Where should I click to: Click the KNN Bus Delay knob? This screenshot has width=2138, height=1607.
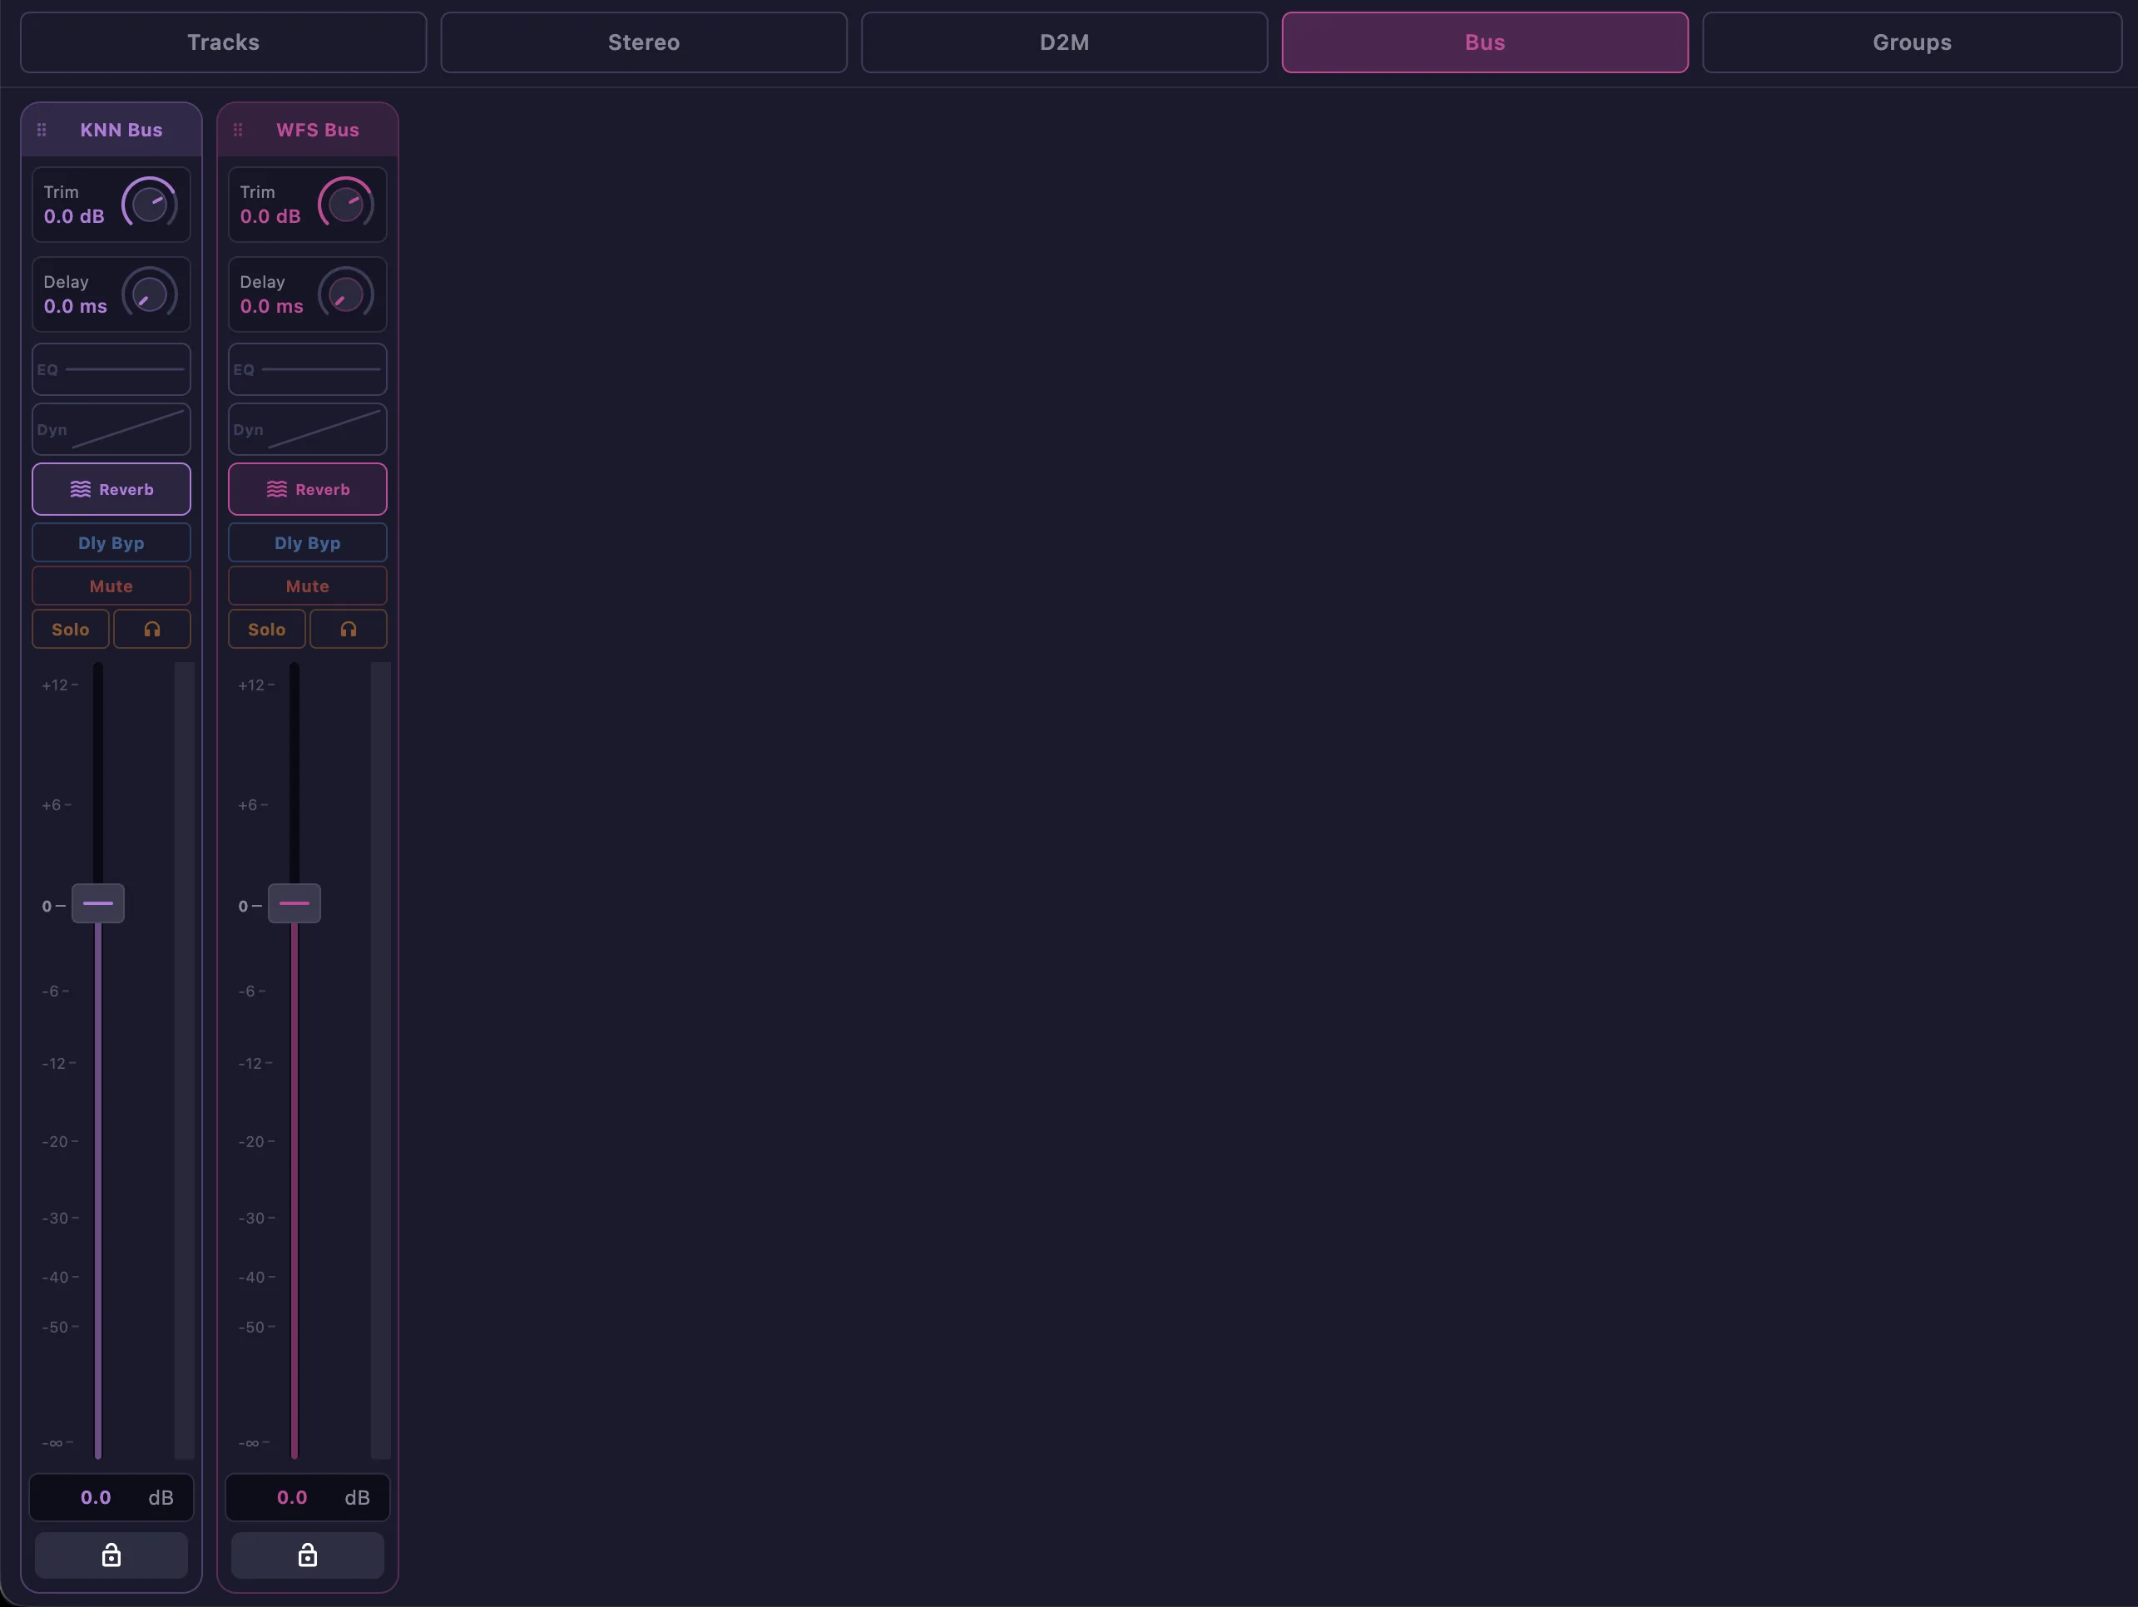pos(149,294)
